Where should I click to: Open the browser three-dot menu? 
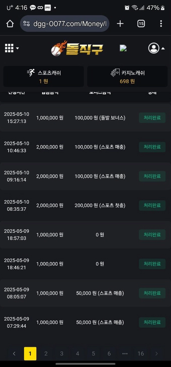(161, 24)
